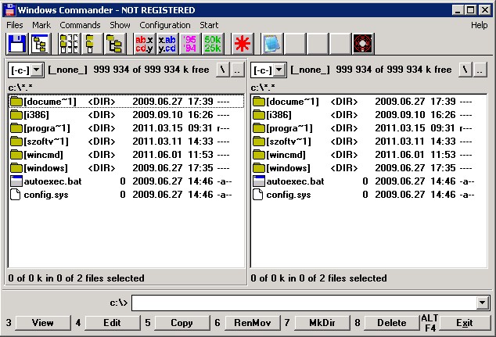Click the F6 RenMov button

point(252,323)
